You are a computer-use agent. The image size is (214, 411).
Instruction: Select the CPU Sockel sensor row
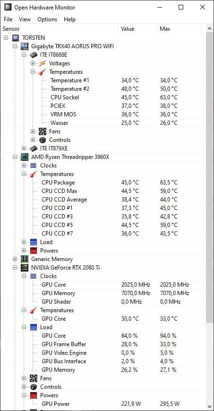[x=104, y=97]
